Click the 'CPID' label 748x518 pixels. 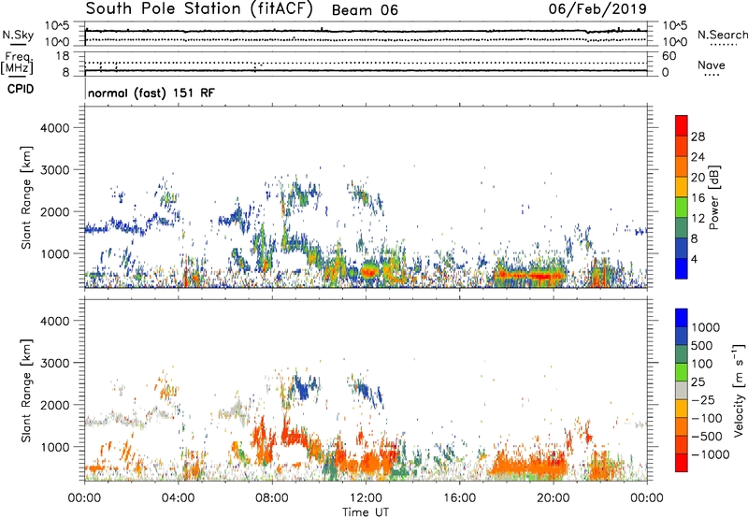click(x=21, y=89)
